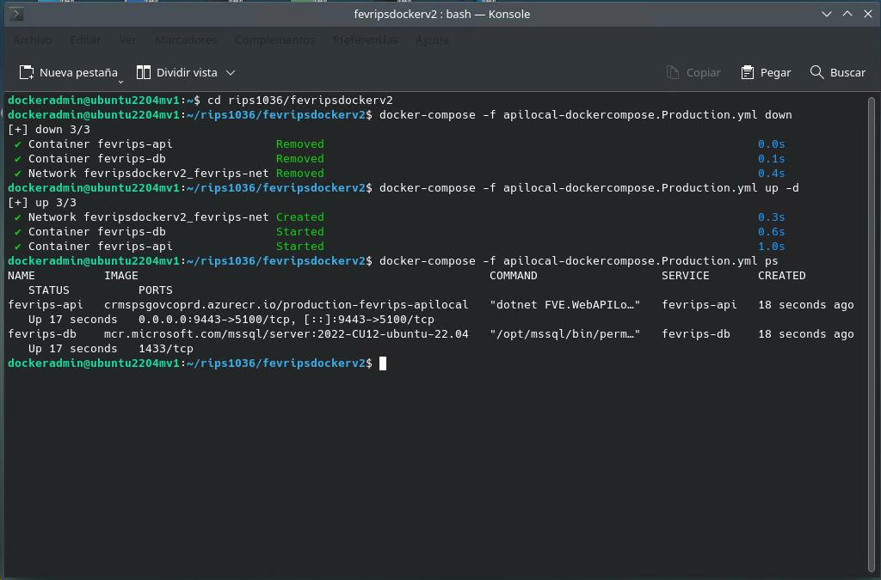Screen dimensions: 881x580
Task: Click the '1.0s' timing value
Action: click(x=771, y=246)
